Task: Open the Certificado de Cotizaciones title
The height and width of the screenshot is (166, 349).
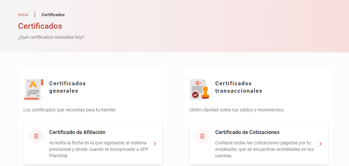Action: click(247, 132)
